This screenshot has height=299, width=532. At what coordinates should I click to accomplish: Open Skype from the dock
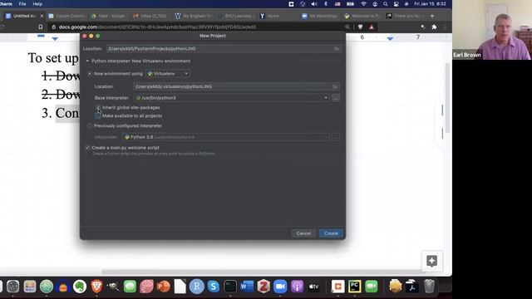click(x=214, y=287)
